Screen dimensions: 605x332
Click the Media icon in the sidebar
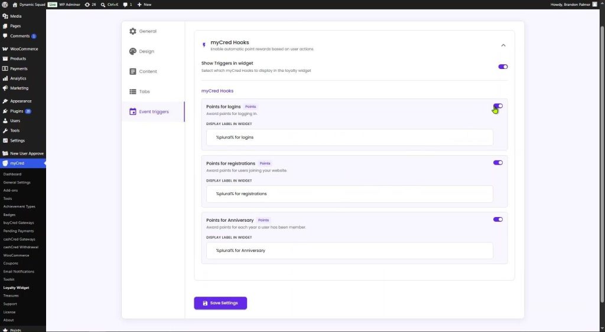pyautogui.click(x=5, y=16)
